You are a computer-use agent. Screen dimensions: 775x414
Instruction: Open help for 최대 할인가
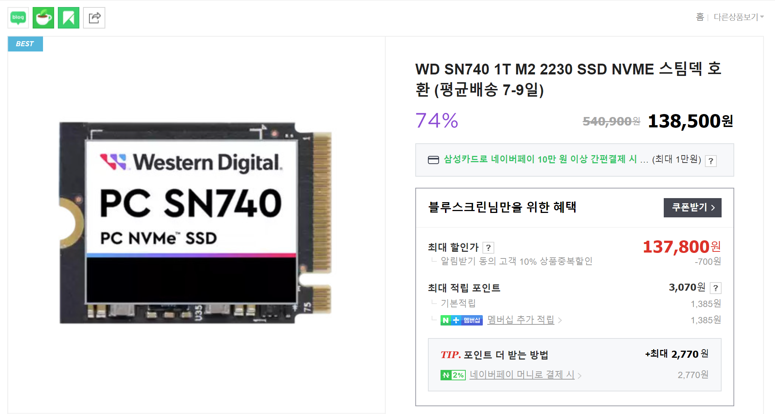click(488, 247)
